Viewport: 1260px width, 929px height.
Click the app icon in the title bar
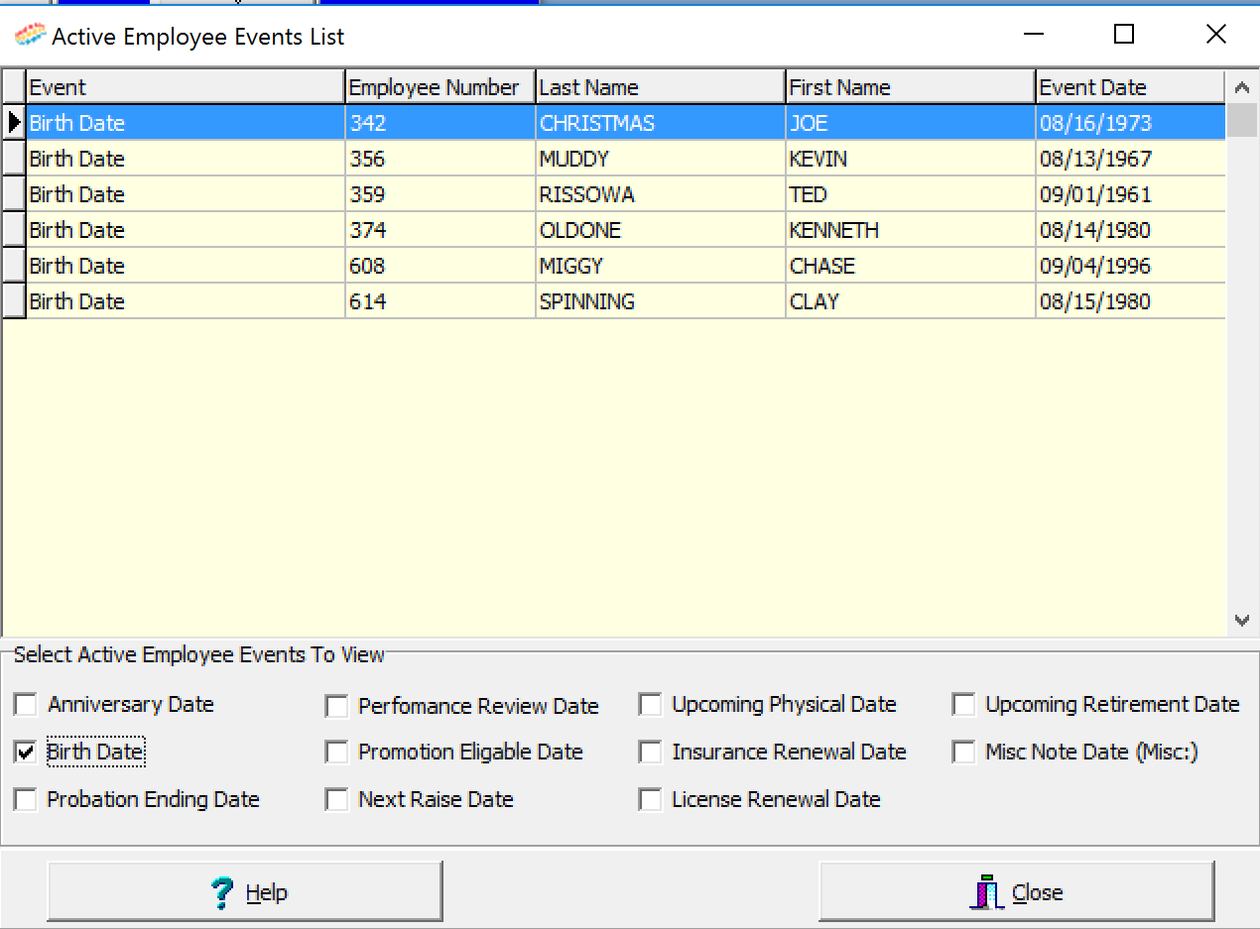(30, 36)
